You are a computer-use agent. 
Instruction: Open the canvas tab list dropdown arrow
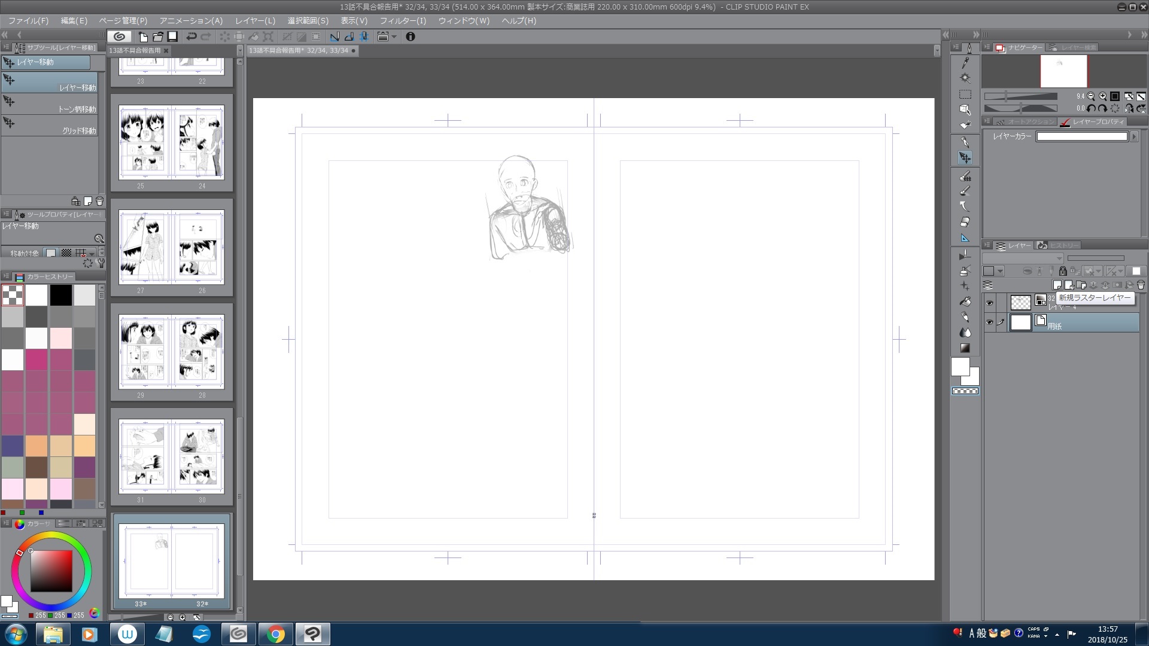click(937, 51)
